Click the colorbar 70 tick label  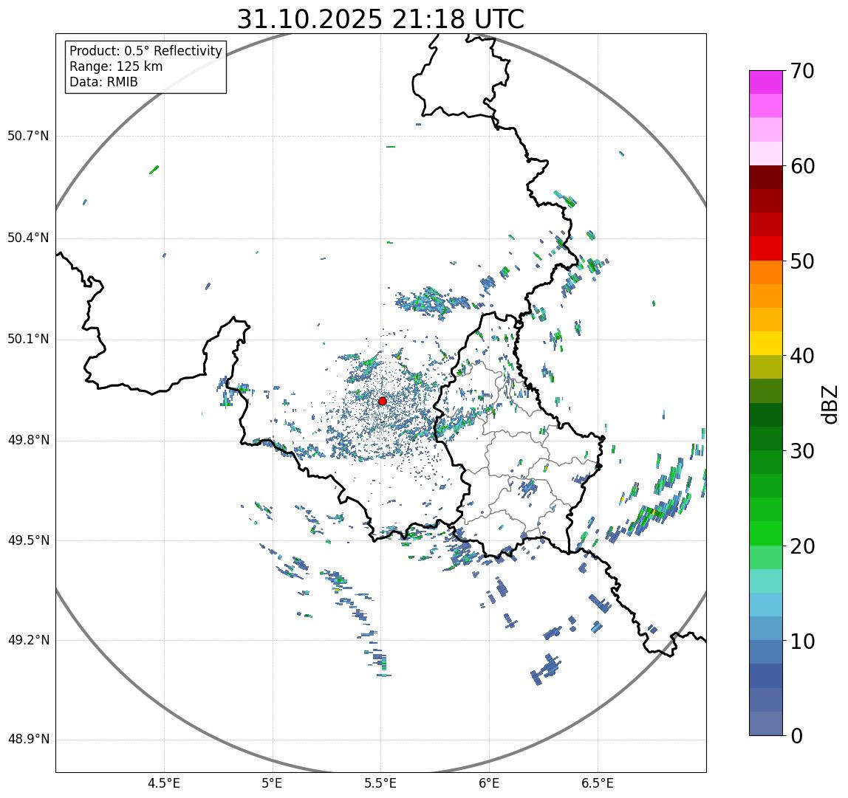coord(802,71)
